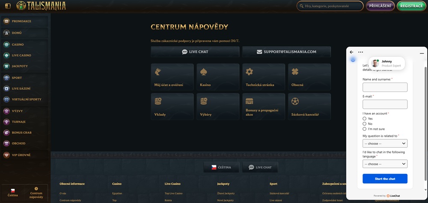Open Live Casino in the sidebar

pos(24,55)
